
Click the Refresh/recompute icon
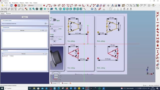click(11, 5)
